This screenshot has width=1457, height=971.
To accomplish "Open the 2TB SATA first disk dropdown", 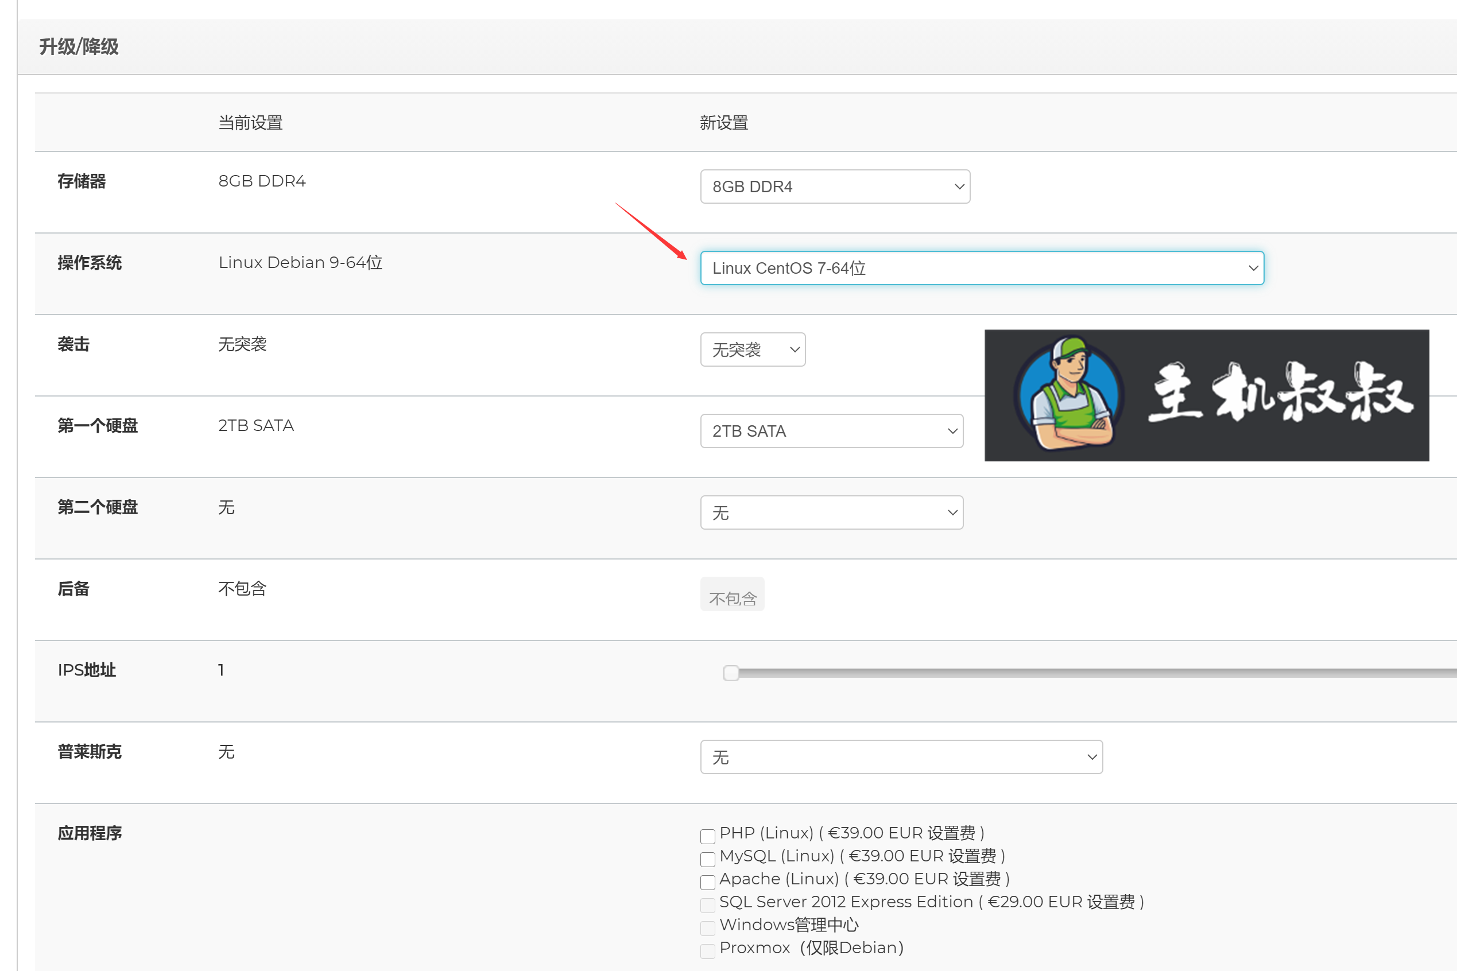I will (x=831, y=431).
